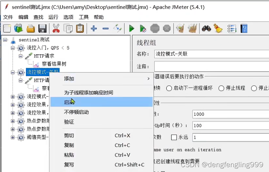Click the Reset search broom icon

click(218, 28)
